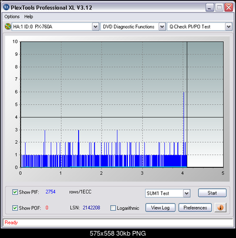The width and height of the screenshot is (236, 238).
Task: Expand the DVD Diagnostic Functions dropdown
Action: click(162, 26)
